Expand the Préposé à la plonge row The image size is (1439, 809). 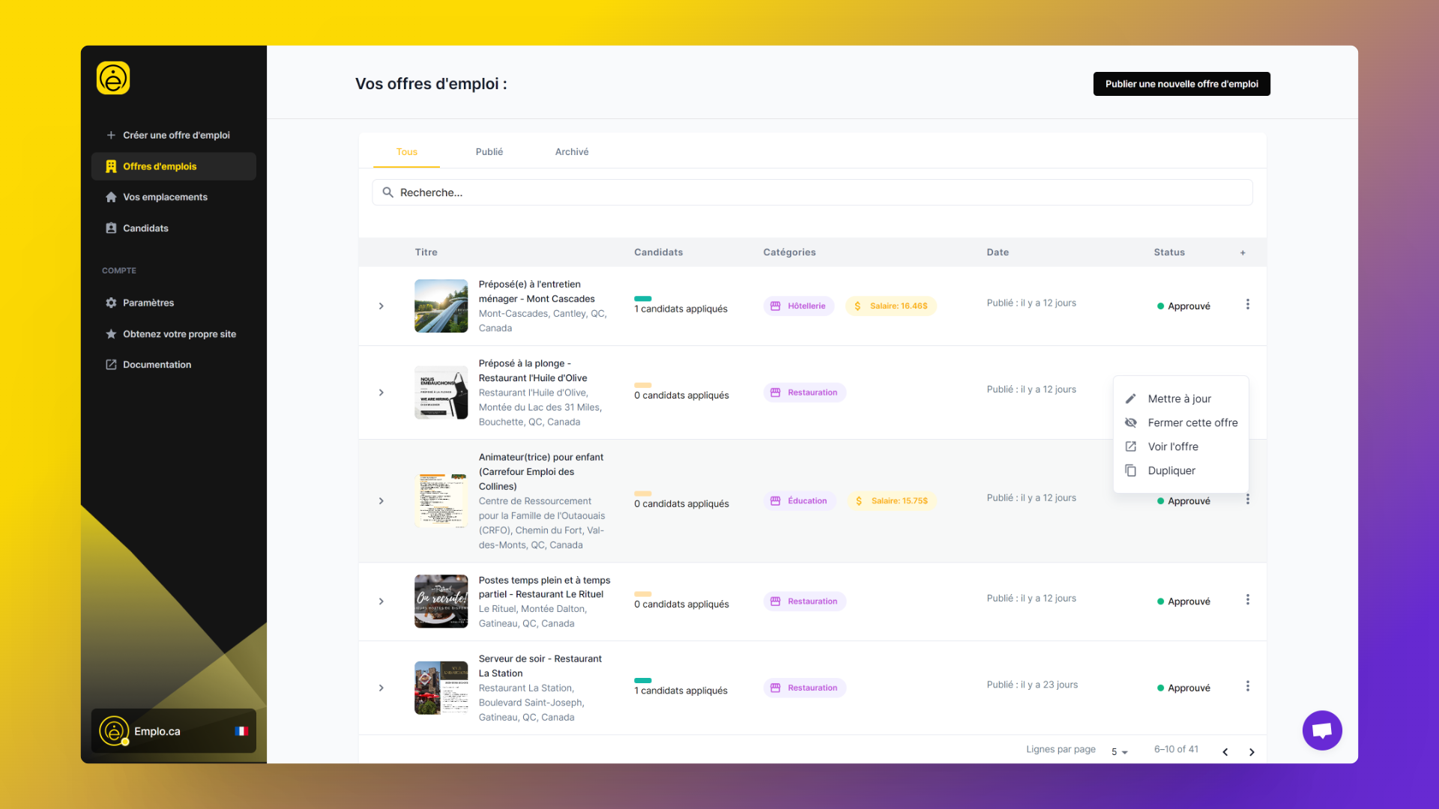[x=381, y=393]
